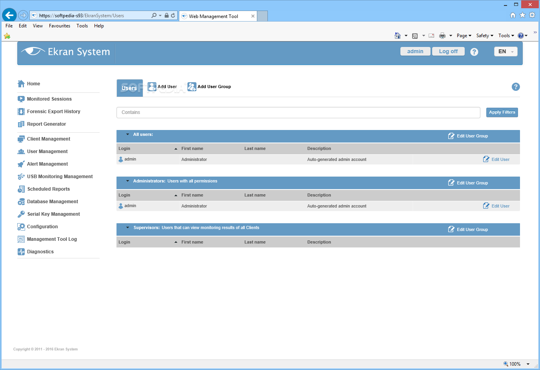Screen dimensions: 540x370
Task: Click Edit User Group icon for All users
Action: tap(451, 136)
